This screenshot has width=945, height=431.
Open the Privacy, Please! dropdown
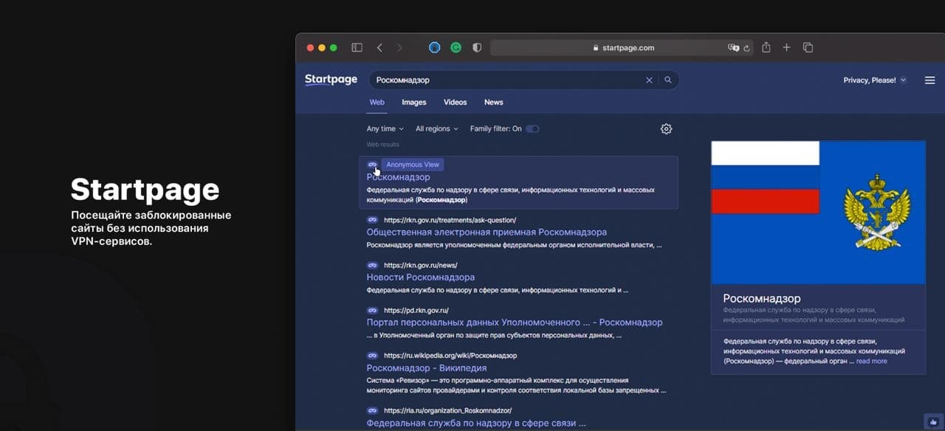click(x=875, y=80)
